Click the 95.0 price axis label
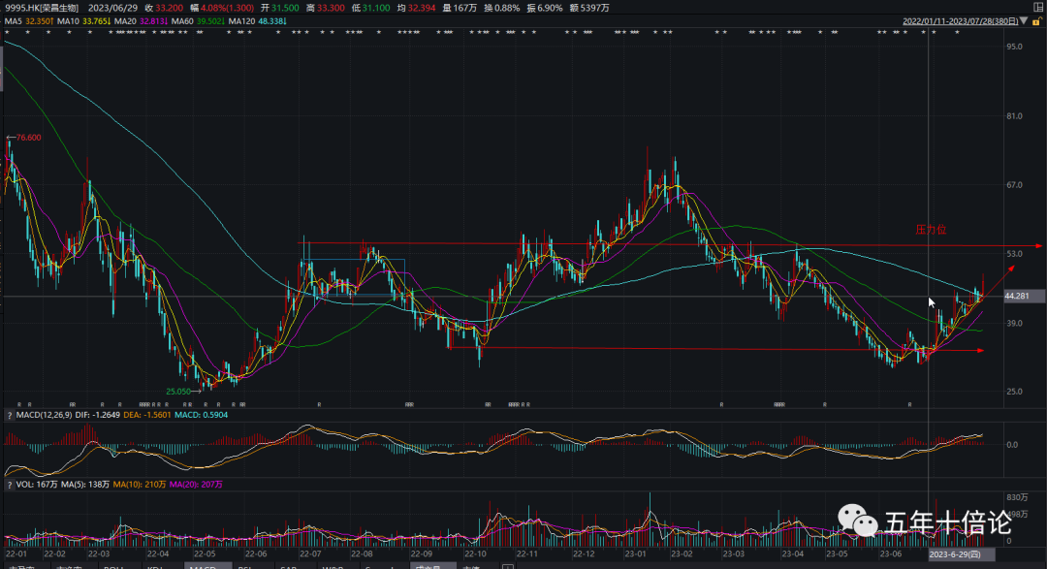Viewport: 1047px width, 569px height. (1014, 47)
